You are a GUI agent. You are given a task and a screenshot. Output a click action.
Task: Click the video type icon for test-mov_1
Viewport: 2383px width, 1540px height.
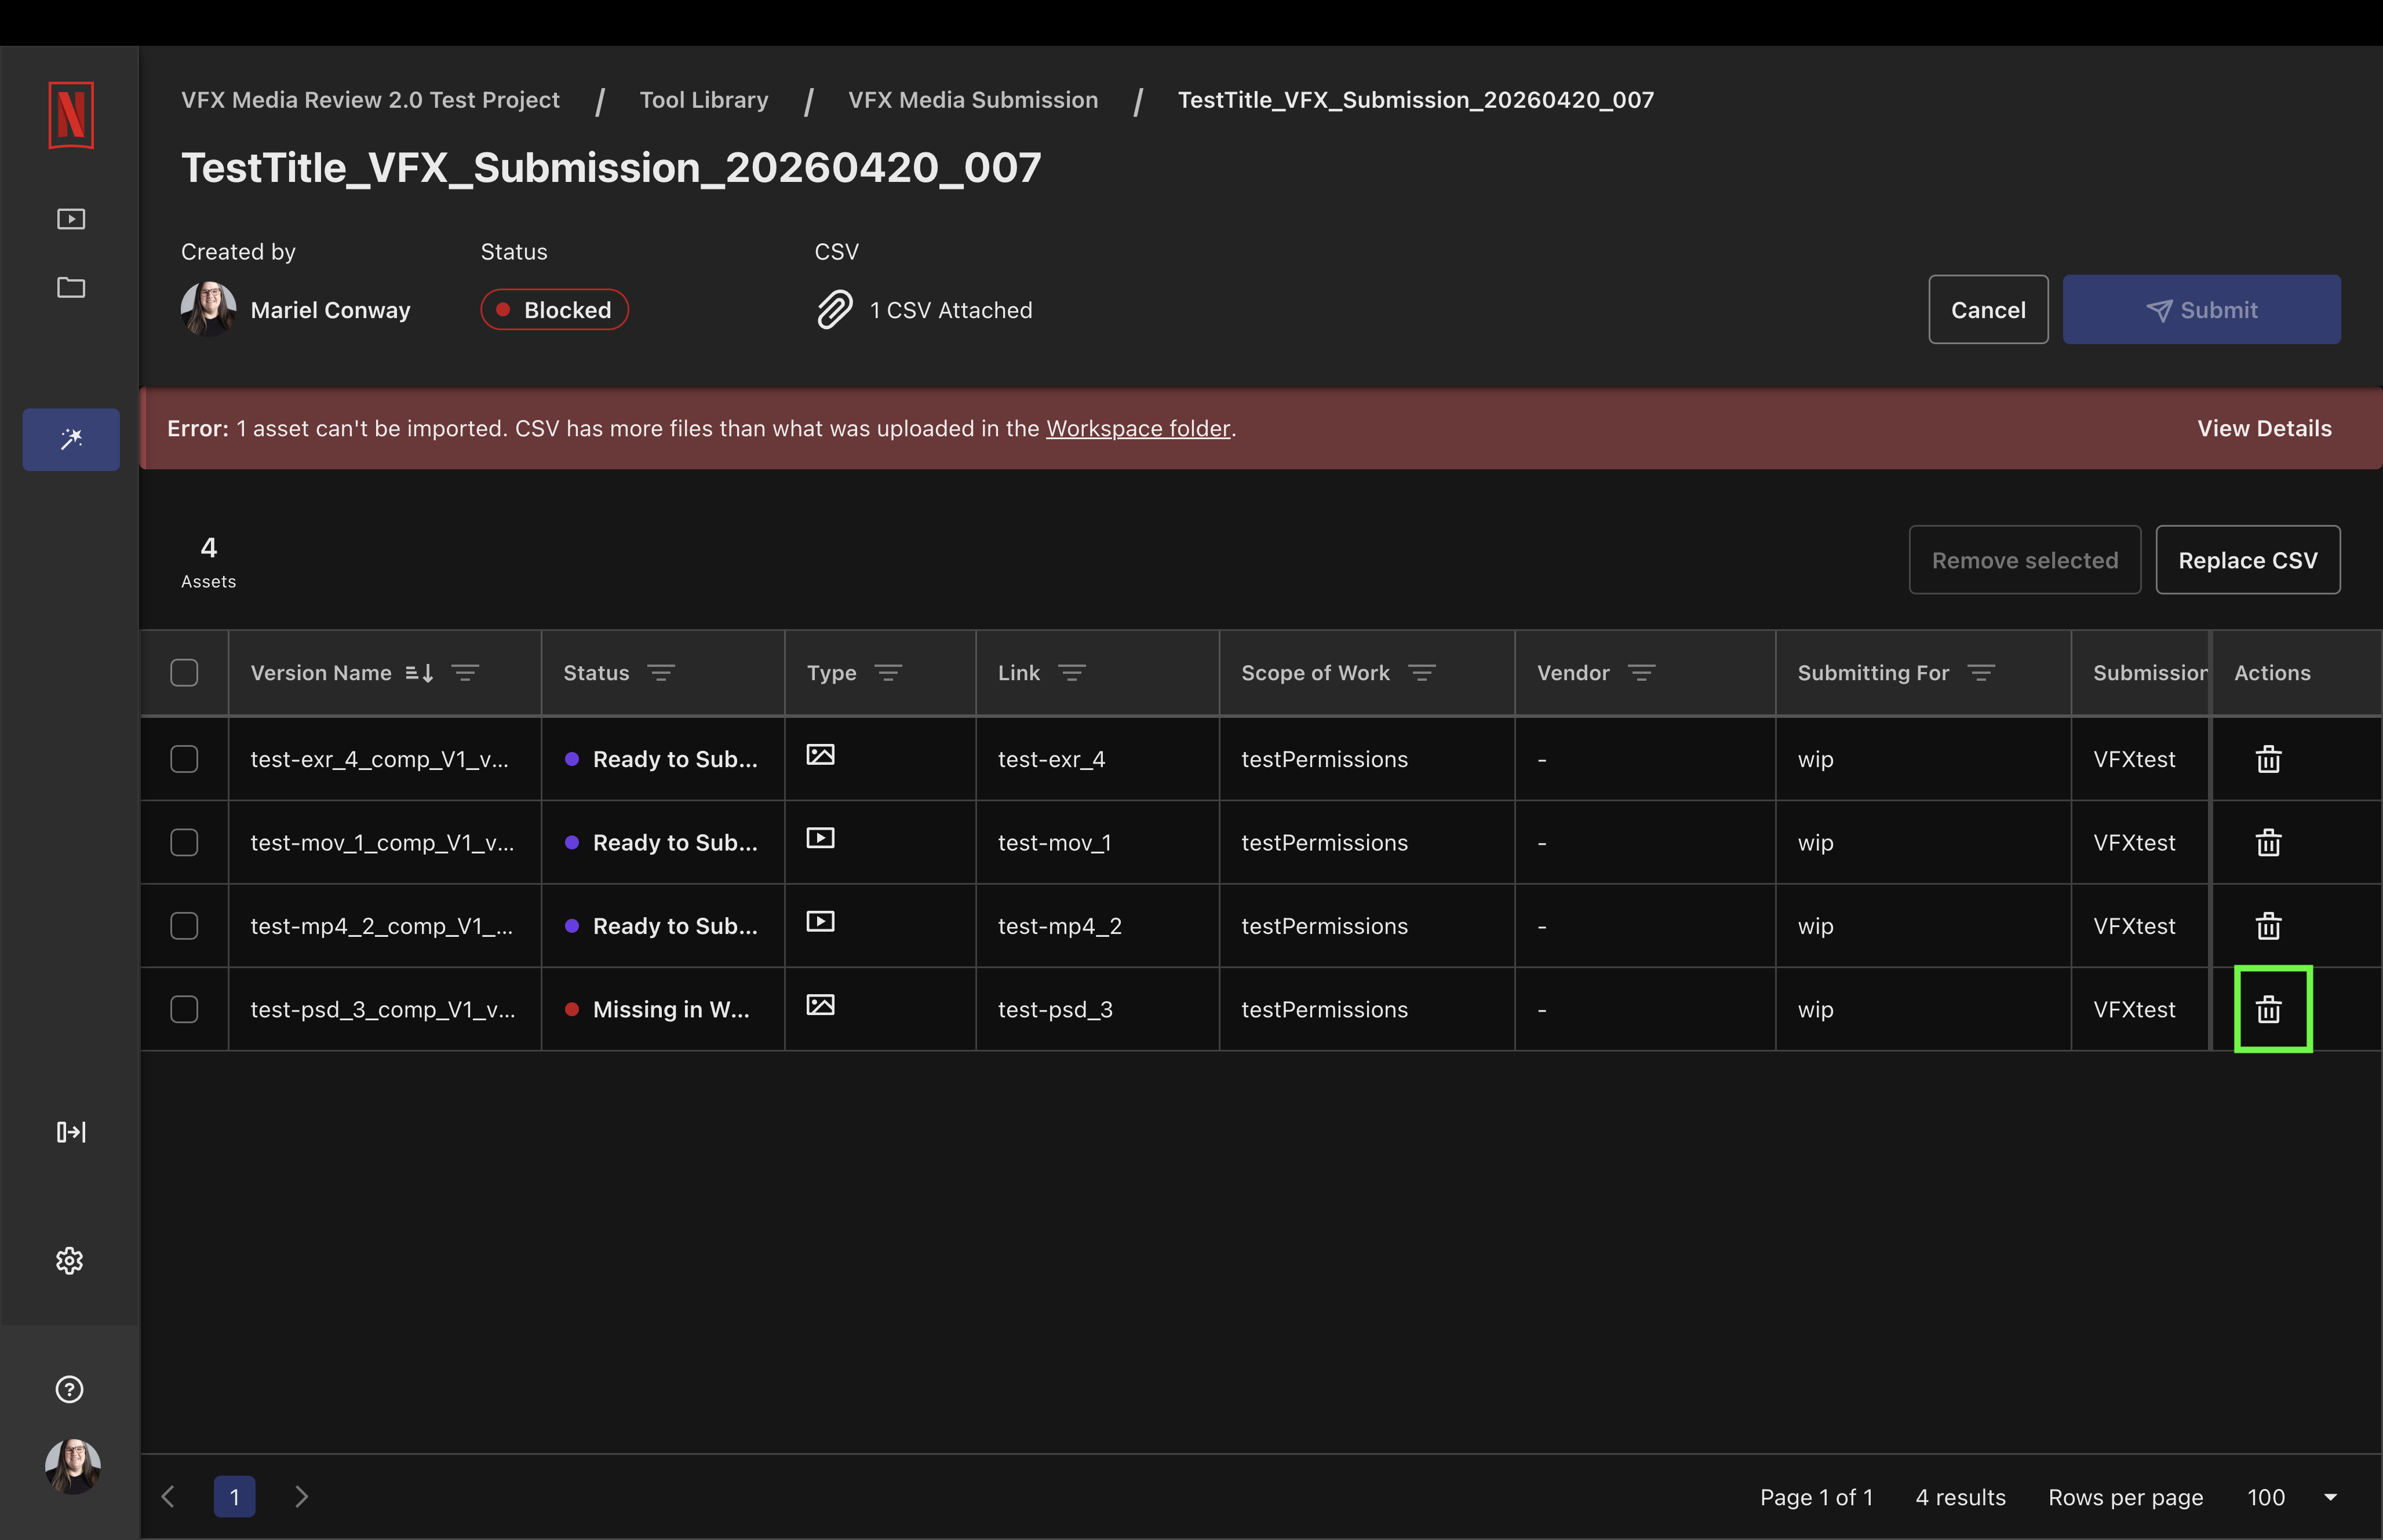click(x=821, y=838)
